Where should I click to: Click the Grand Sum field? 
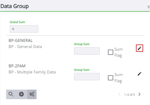coord(24,29)
